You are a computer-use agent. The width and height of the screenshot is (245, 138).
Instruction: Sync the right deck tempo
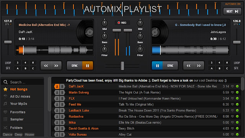pyautogui.click(x=170, y=66)
